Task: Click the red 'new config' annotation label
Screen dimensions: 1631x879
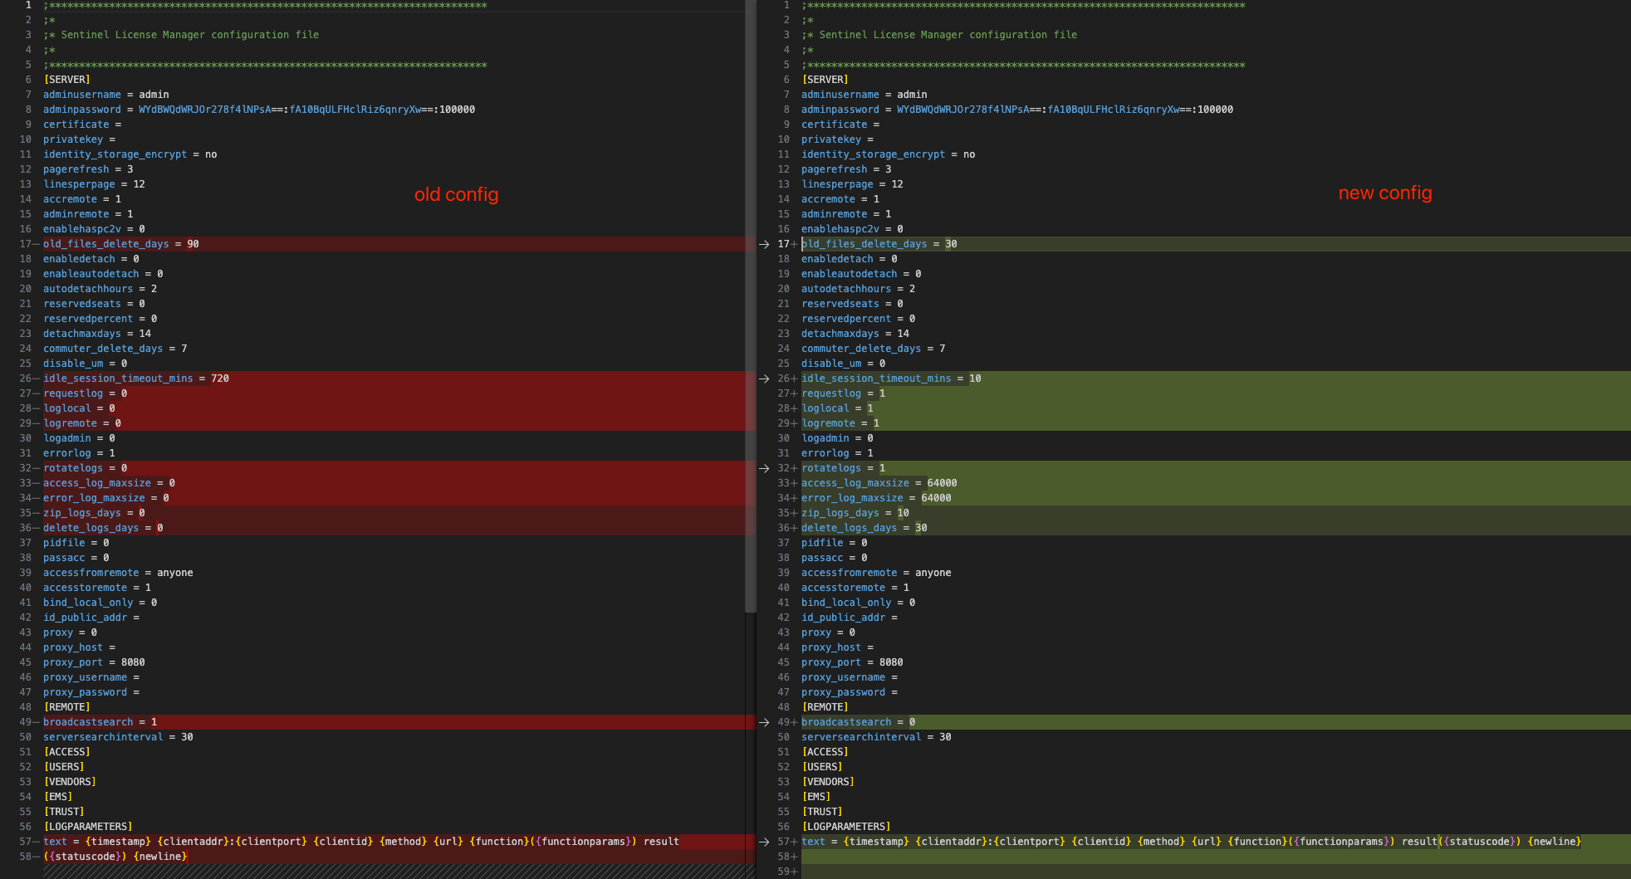Action: tap(1384, 193)
